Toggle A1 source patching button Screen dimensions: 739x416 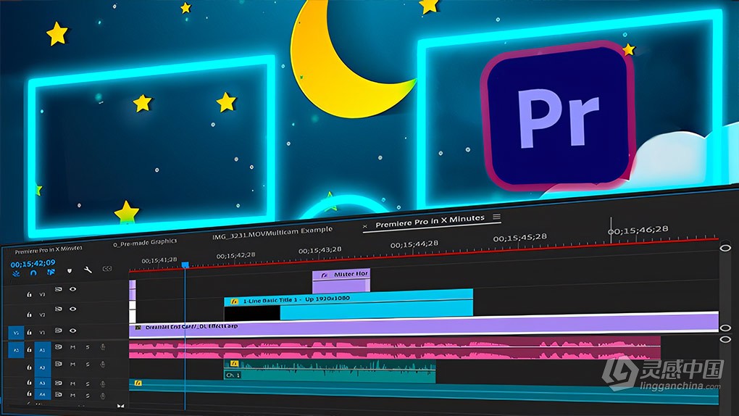tap(16, 350)
